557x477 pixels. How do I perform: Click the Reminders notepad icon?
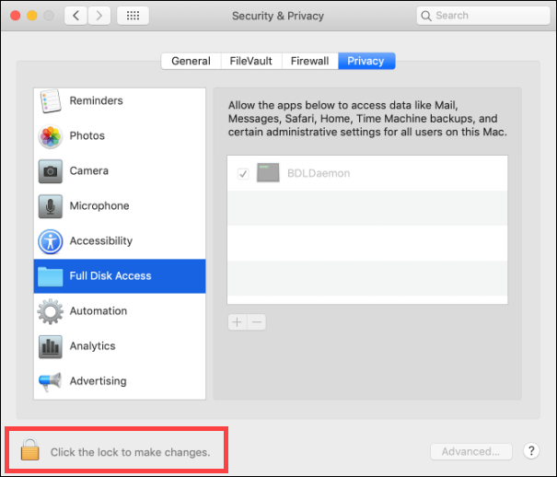click(x=50, y=101)
